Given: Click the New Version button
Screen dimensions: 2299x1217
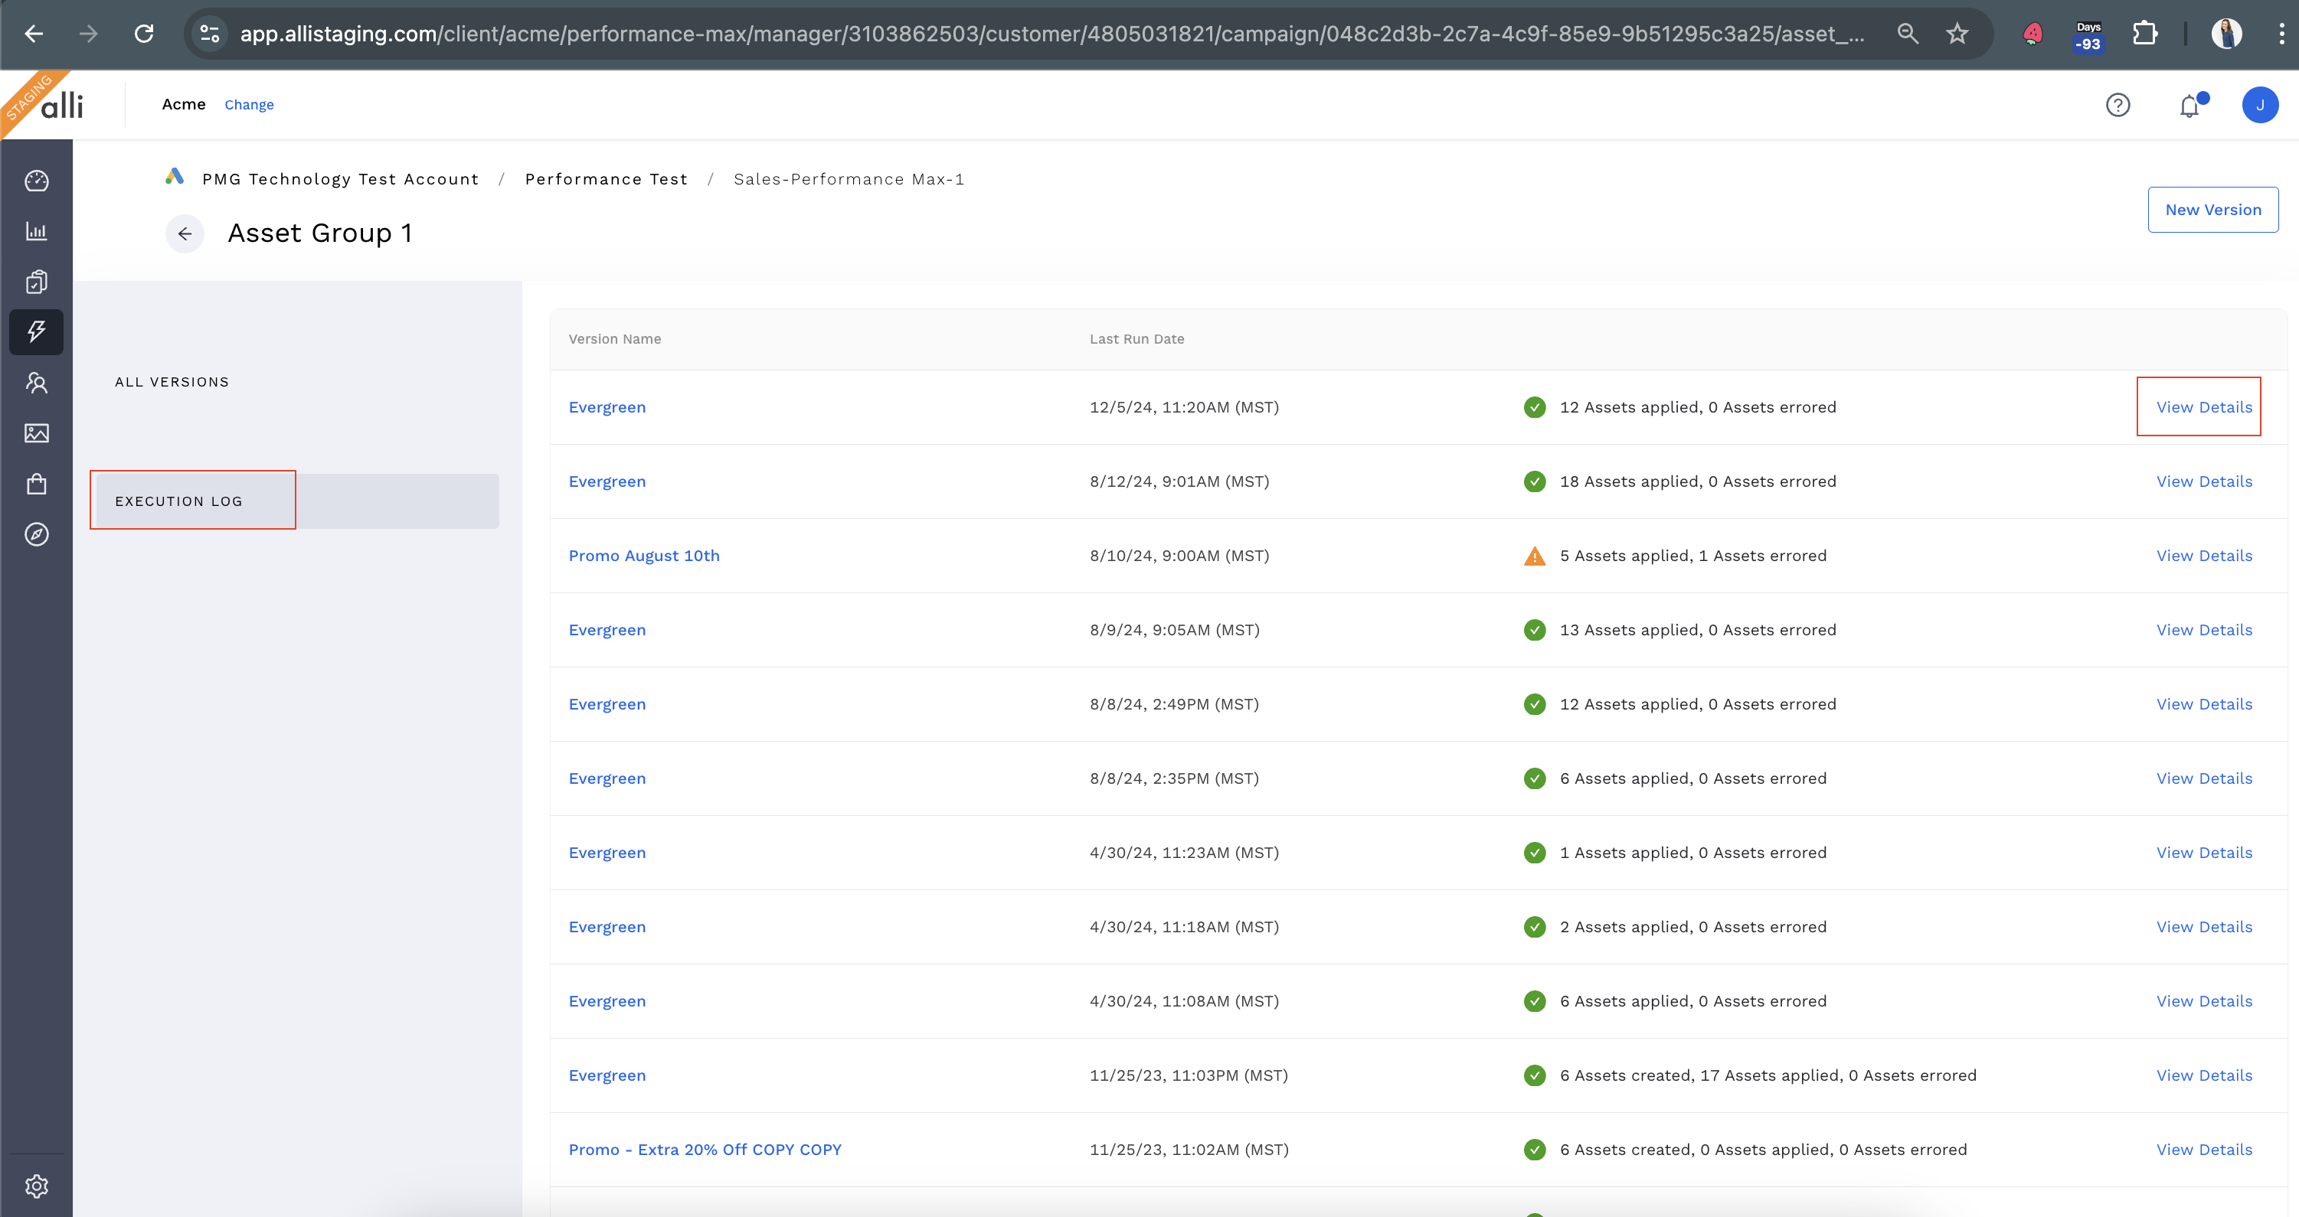Looking at the screenshot, I should tap(2212, 210).
